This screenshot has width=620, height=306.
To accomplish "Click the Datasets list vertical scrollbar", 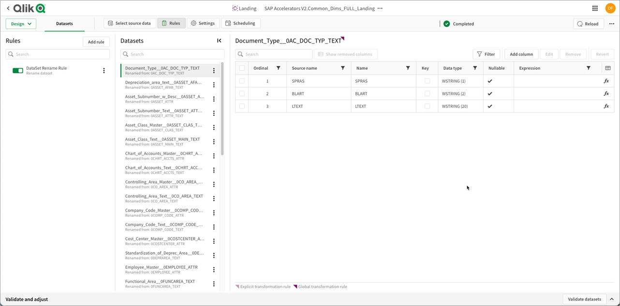I will pyautogui.click(x=222, y=108).
